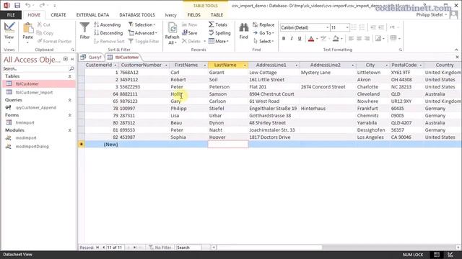Screen dimensions: 462x259
Task: Go to first record navigation button
Action: pos(97,247)
